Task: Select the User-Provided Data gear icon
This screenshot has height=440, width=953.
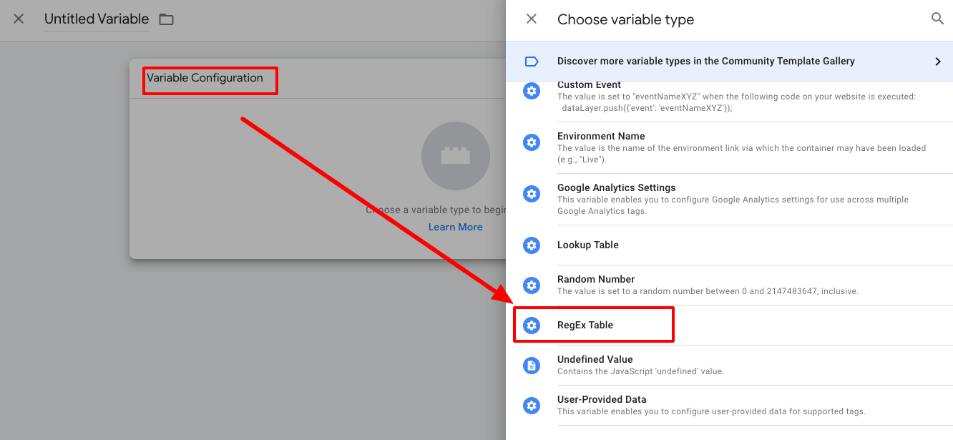Action: (532, 406)
